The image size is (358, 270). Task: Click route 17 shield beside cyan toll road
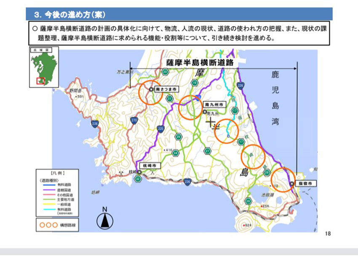pyautogui.click(x=235, y=111)
